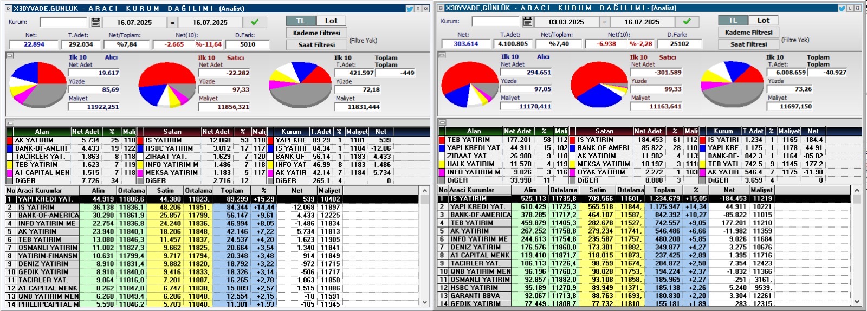Click MEKSA YATIRIM in right Satan table
867x311 pixels.
tap(604, 164)
